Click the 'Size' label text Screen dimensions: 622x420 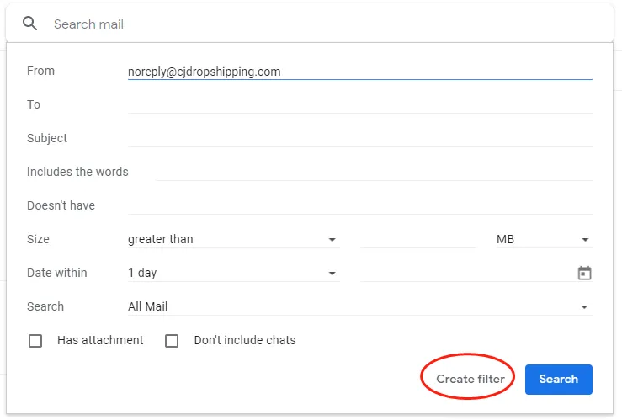(x=39, y=239)
